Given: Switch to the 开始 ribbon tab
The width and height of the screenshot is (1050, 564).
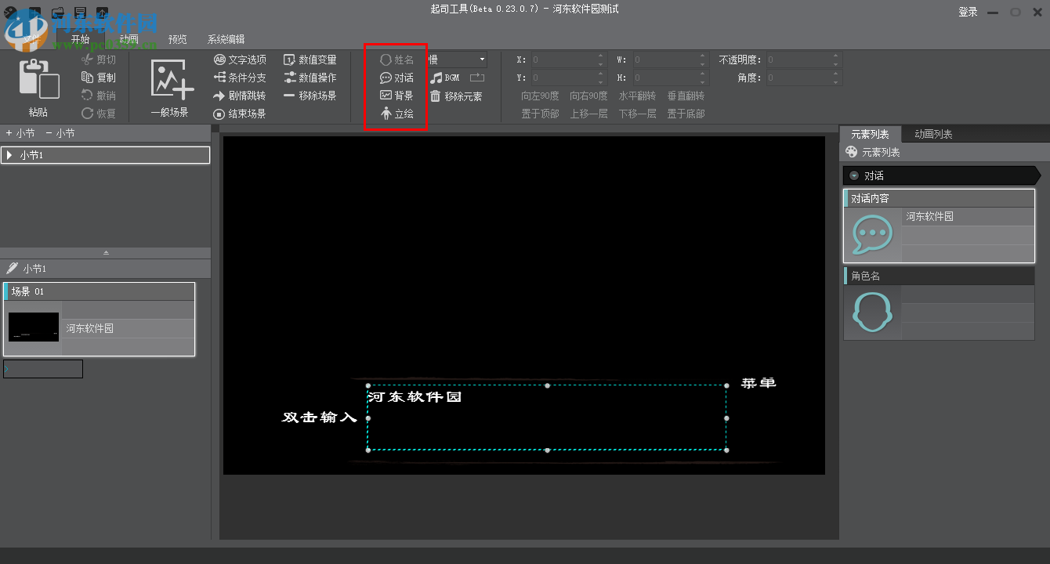Looking at the screenshot, I should pyautogui.click(x=80, y=39).
